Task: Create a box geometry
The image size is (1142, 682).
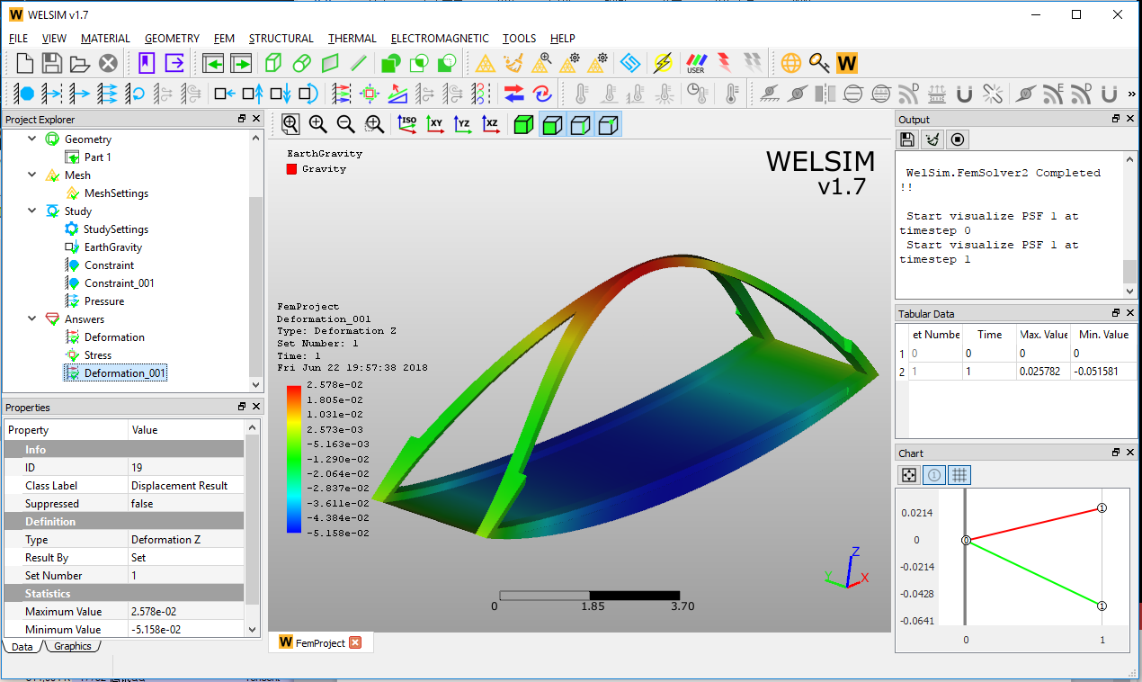Action: click(273, 63)
